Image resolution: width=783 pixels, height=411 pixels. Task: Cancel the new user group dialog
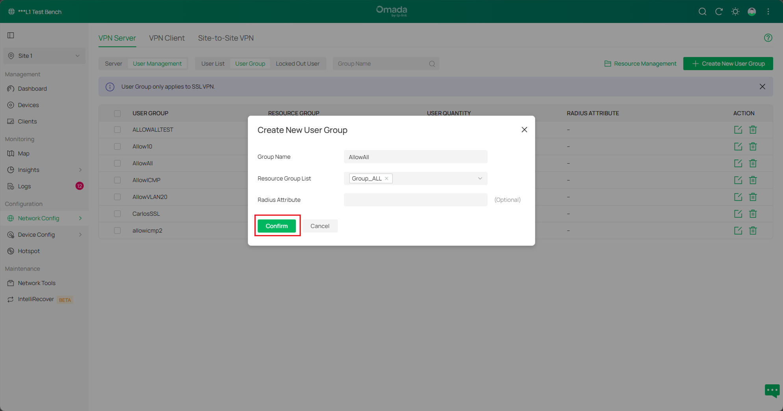[x=320, y=226]
